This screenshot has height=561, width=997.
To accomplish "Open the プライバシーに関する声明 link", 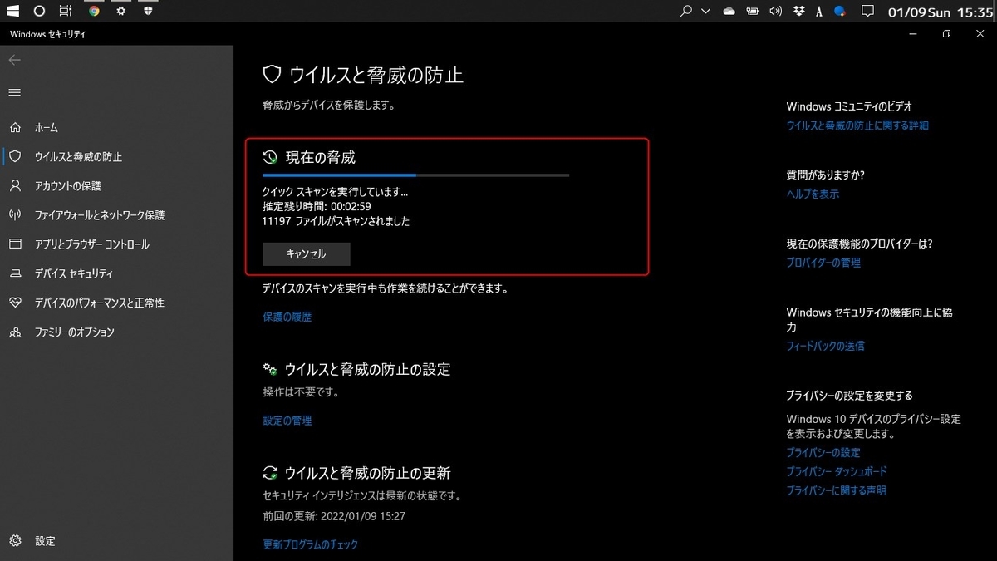I will [836, 490].
